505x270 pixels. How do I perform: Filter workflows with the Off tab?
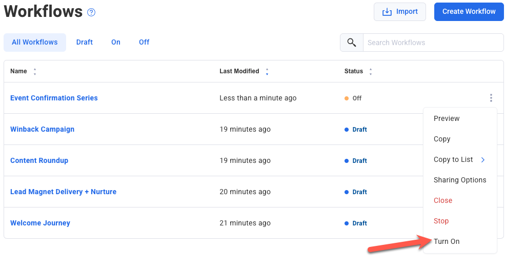(x=144, y=43)
